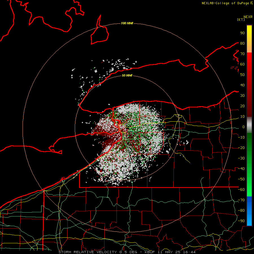Click the "-40" scale value
This screenshot has width=254, height=254.
click(x=241, y=169)
